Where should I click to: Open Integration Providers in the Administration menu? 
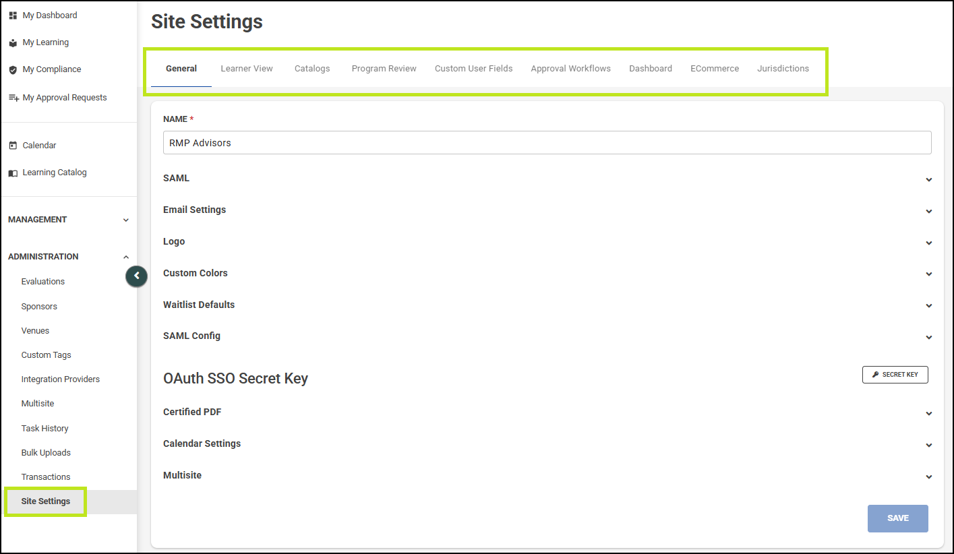(x=60, y=379)
